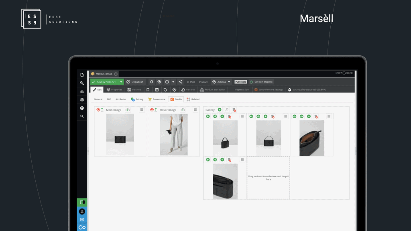This screenshot has height=231, width=411.
Task: Open the notifications icon in the sidebar
Action: coord(82,202)
